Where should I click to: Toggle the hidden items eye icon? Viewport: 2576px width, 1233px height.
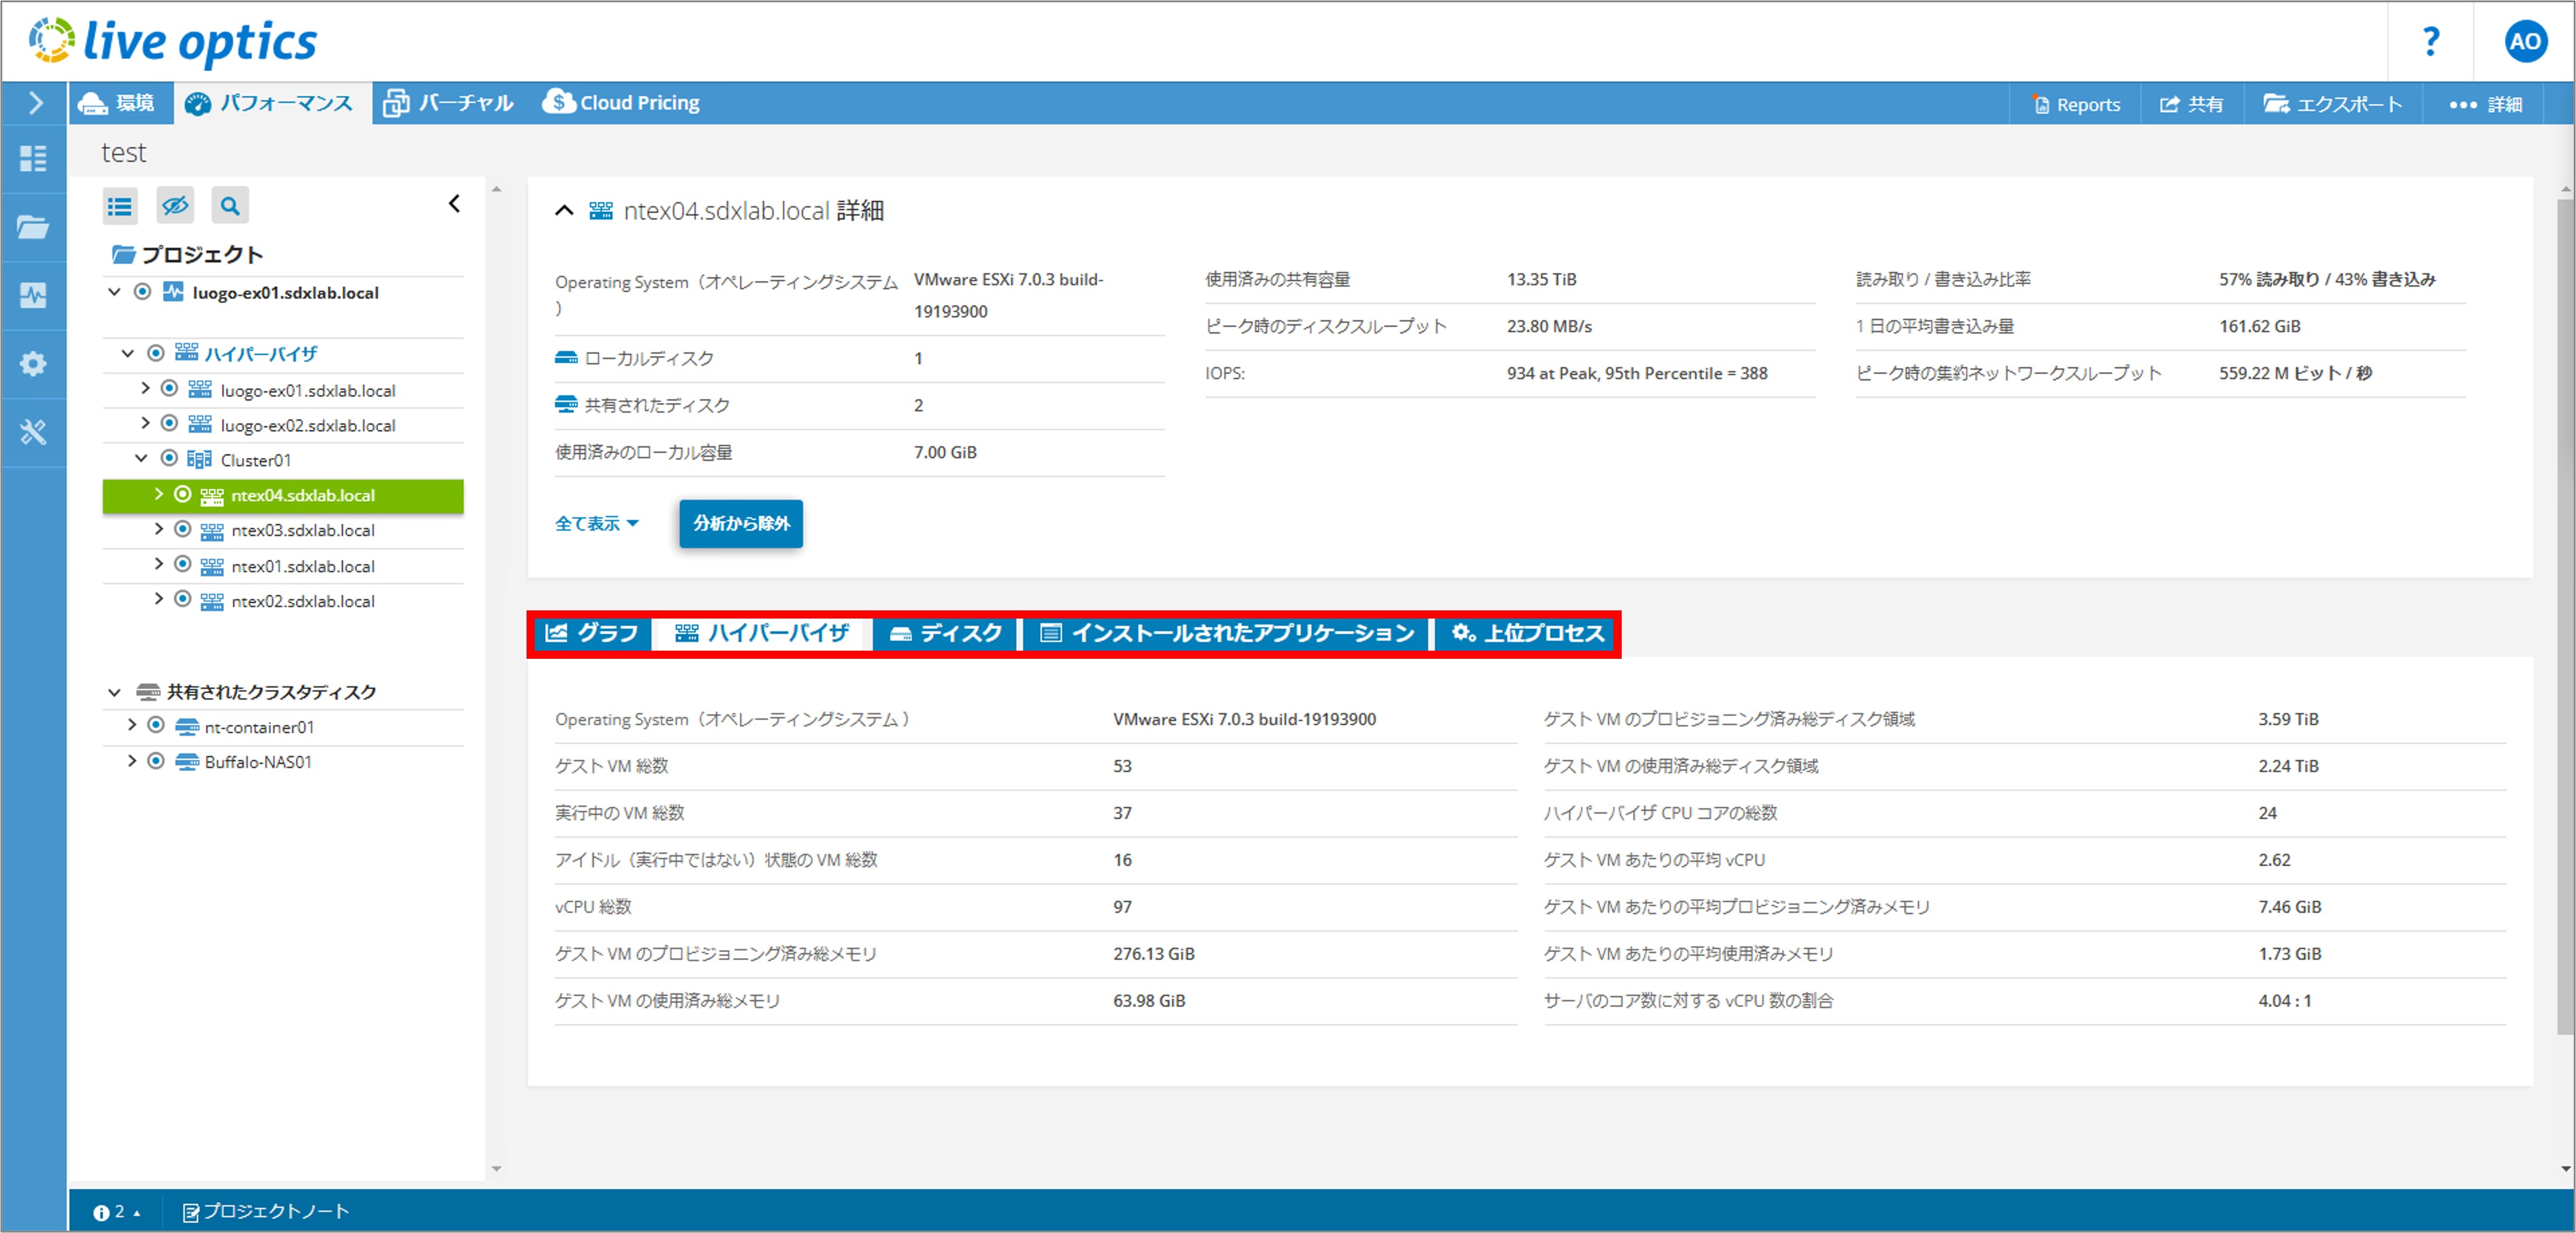coord(175,206)
